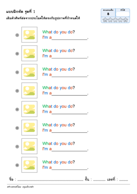Select the image placeholder for question 7
The width and height of the screenshot is (137, 194).
(29, 146)
